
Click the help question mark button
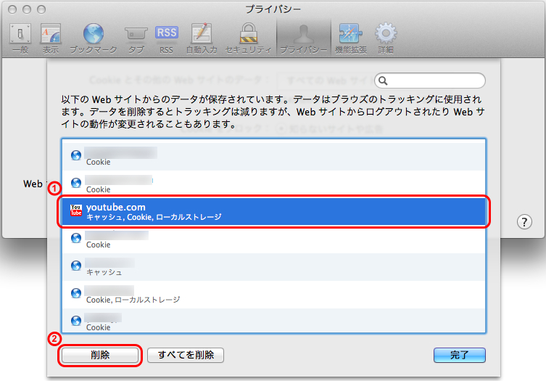click(525, 222)
